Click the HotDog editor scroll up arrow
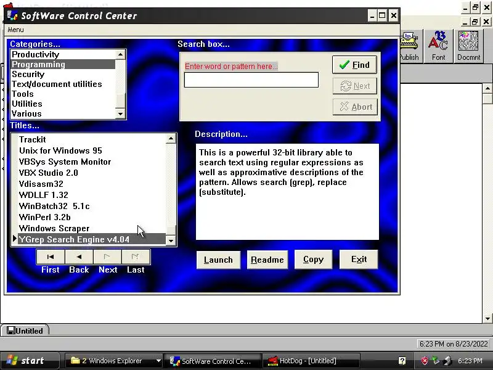This screenshot has height=370, width=493. pyautogui.click(x=487, y=88)
